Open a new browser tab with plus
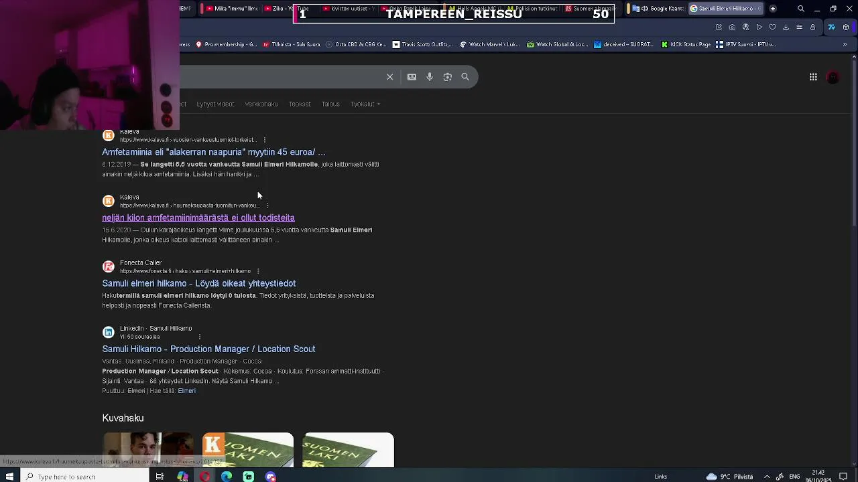 [773, 9]
